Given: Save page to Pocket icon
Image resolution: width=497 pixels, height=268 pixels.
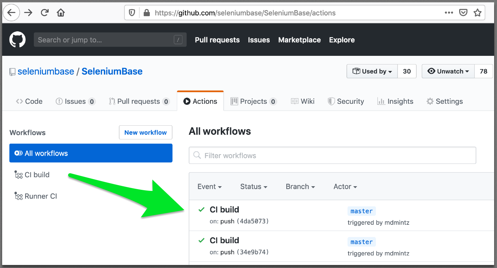Looking at the screenshot, I should (463, 13).
